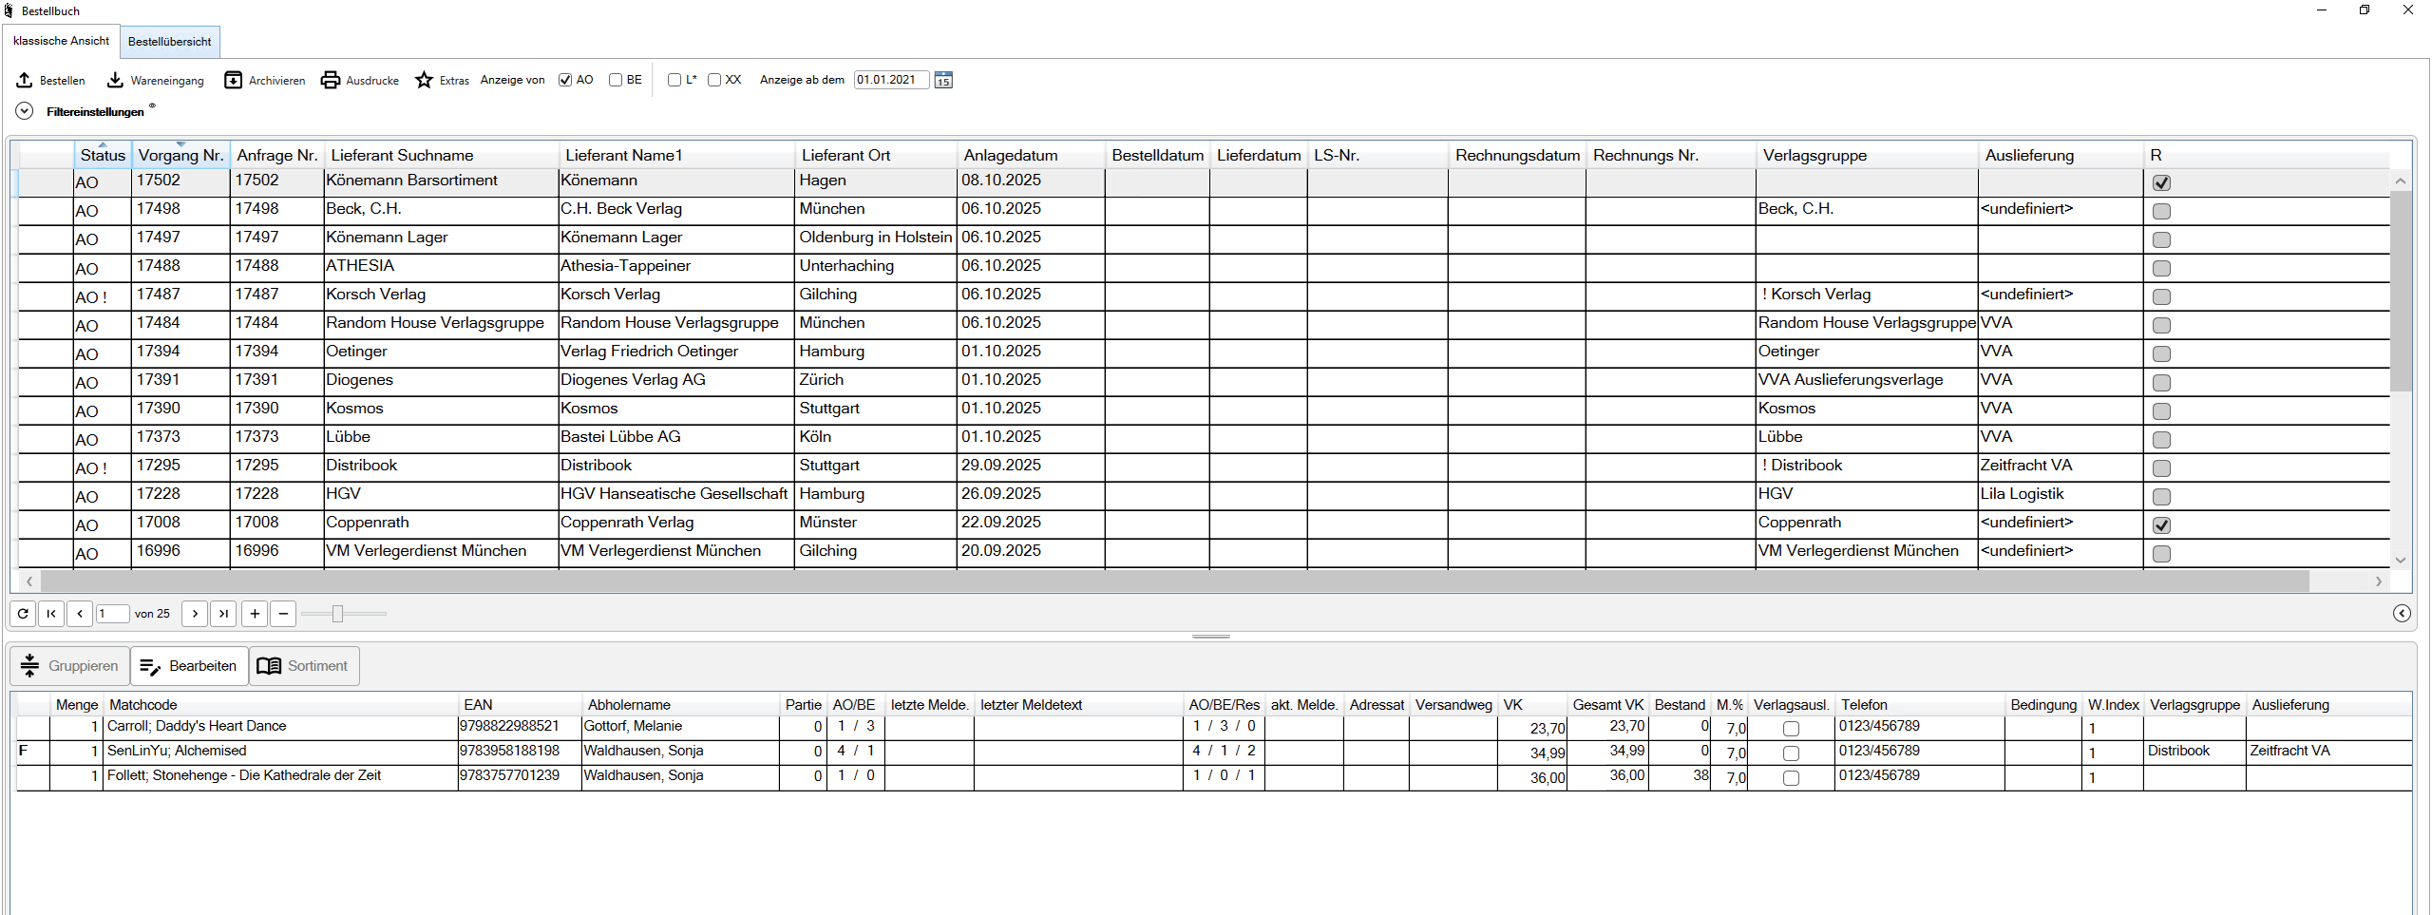The height and width of the screenshot is (915, 2432).
Task: Jump to the first page
Action: [51, 614]
